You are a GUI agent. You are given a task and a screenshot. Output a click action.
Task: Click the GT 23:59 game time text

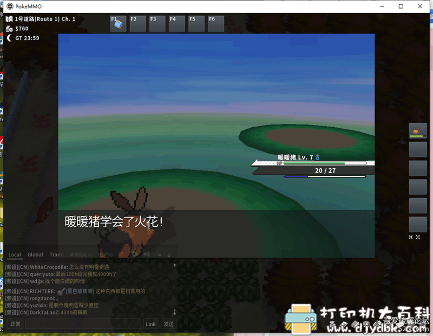[x=27, y=38]
